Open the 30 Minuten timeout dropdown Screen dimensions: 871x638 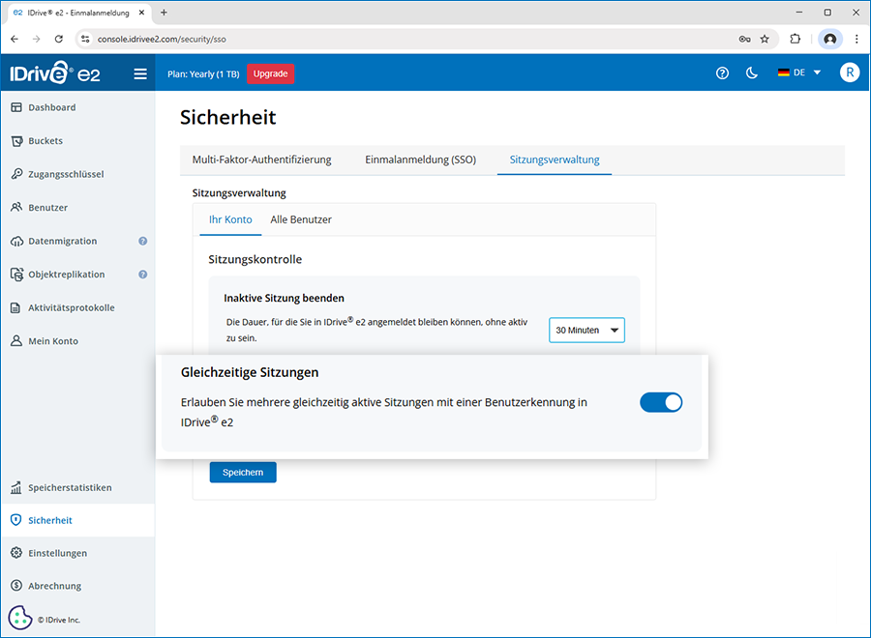pyautogui.click(x=586, y=331)
